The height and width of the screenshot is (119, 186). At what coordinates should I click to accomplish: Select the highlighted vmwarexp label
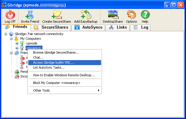(34, 48)
